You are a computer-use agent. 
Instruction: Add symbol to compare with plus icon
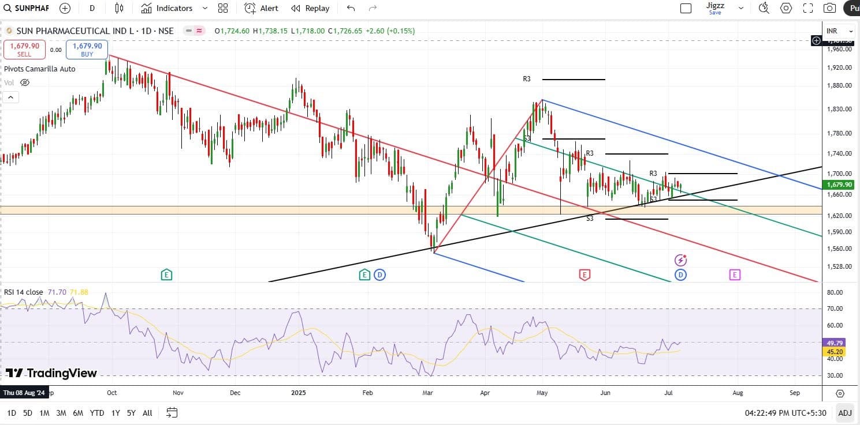tap(65, 8)
